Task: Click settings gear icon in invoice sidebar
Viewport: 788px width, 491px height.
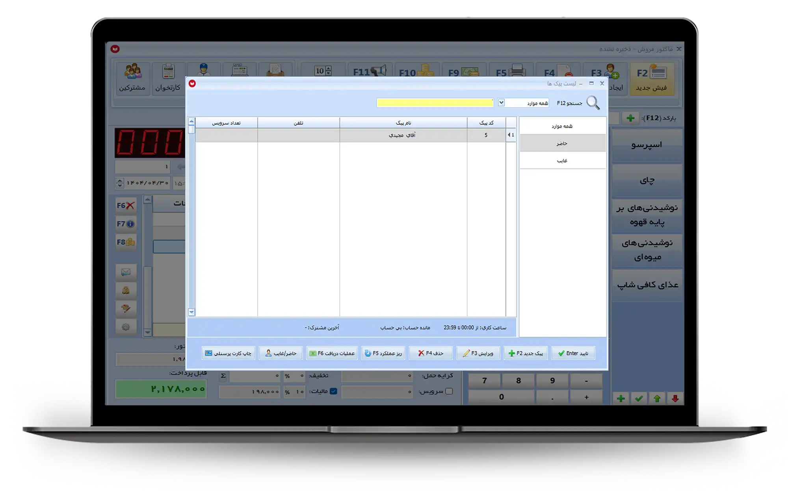Action: coord(126,327)
